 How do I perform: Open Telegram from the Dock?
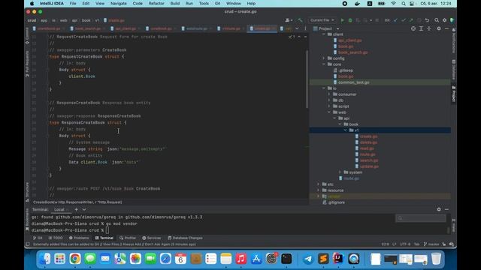coord(308,259)
